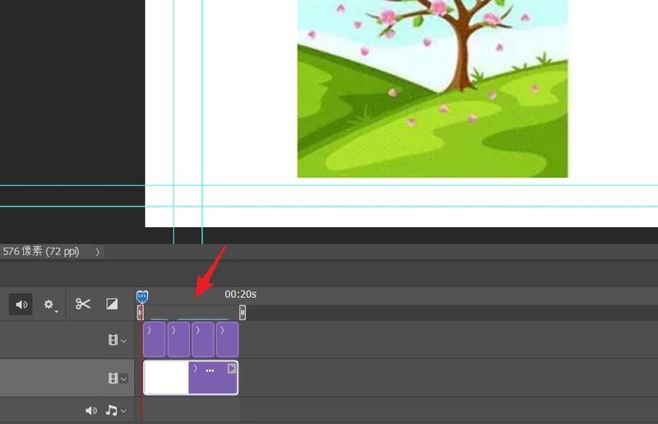The image size is (658, 424).
Task: Toggle the audio playback speaker button
Action: tap(21, 305)
